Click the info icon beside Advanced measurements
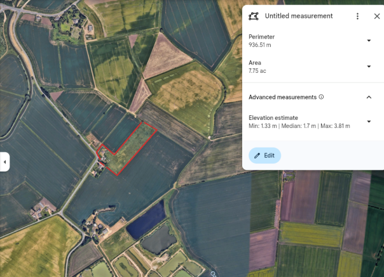This screenshot has width=384, height=277. [321, 97]
